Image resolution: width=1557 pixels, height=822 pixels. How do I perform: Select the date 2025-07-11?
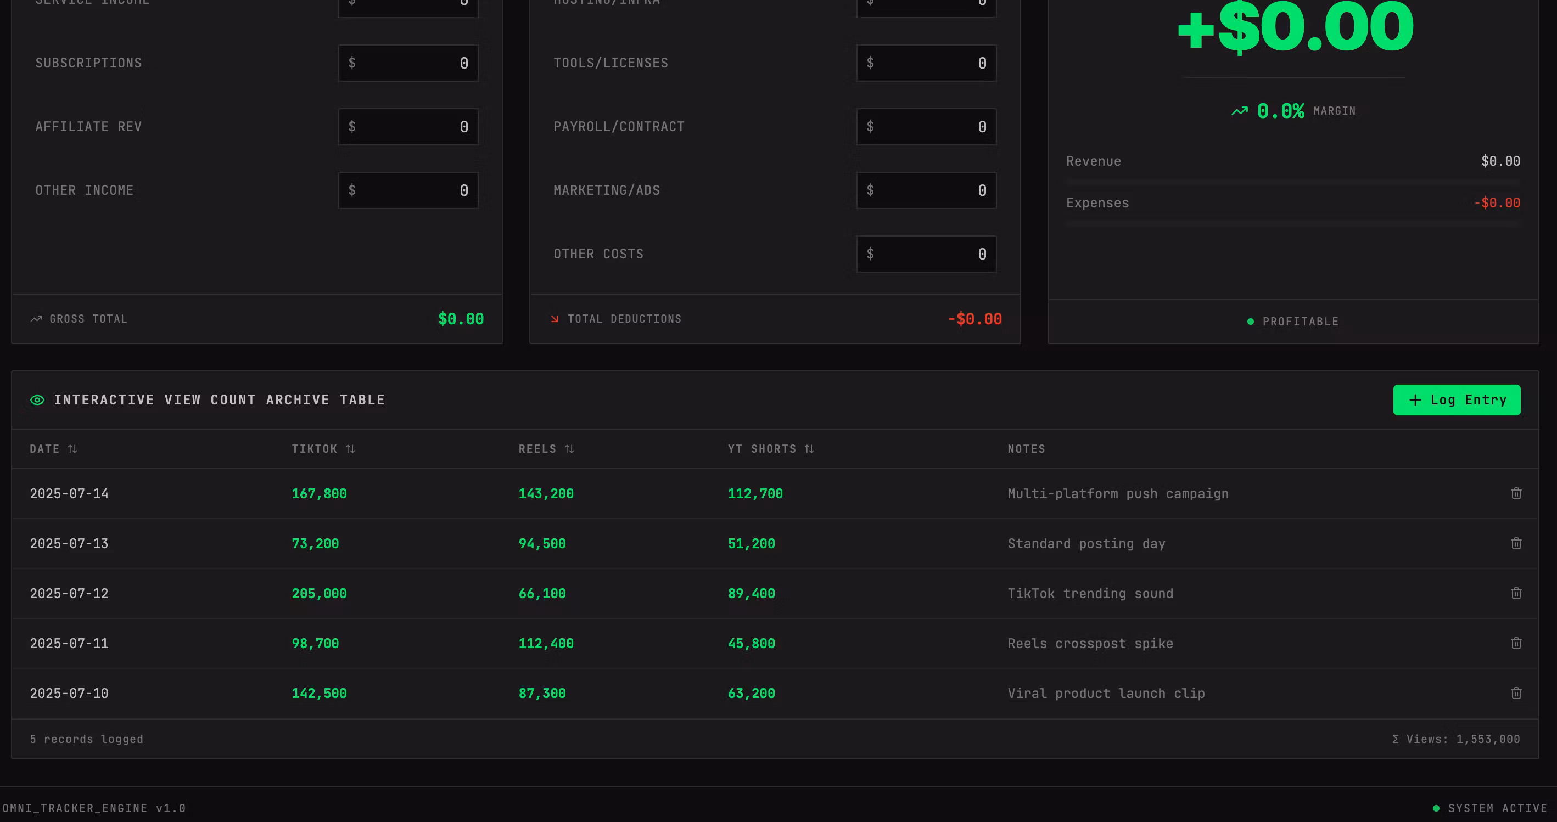tap(69, 643)
